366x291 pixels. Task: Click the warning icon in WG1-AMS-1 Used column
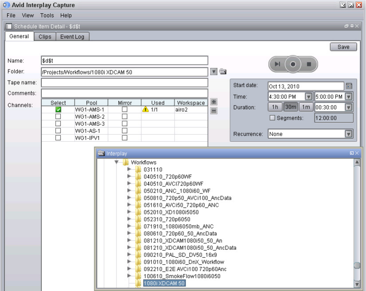(145, 109)
